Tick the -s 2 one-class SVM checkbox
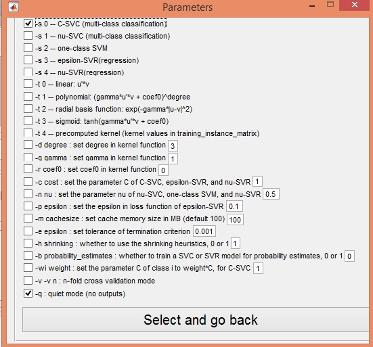This screenshot has height=347, width=373. point(28,47)
